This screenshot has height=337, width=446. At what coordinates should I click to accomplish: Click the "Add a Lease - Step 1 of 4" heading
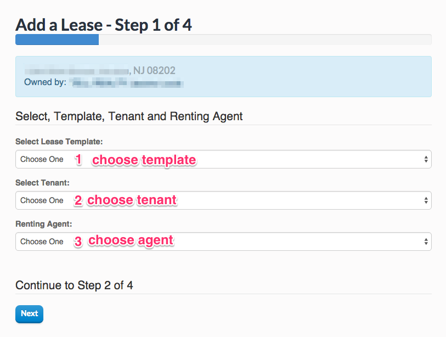click(104, 25)
